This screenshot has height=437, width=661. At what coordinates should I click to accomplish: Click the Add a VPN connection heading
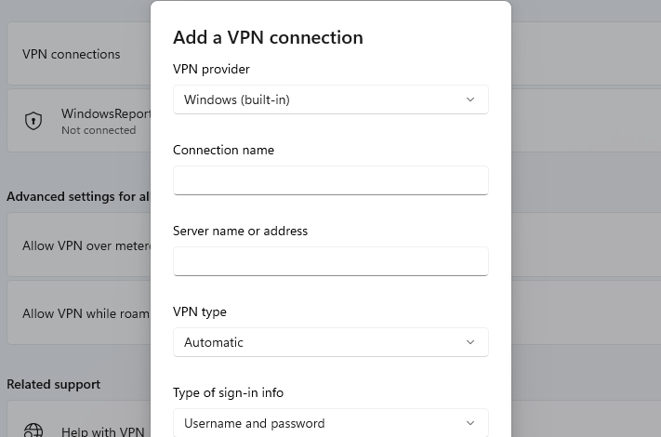coord(268,37)
